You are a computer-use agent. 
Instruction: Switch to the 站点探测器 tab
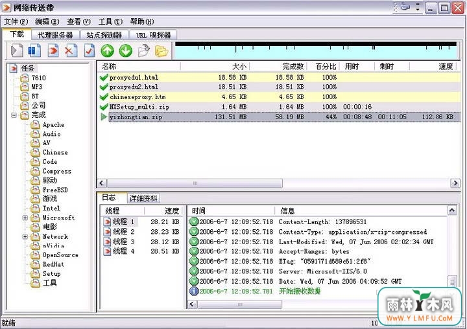coord(104,35)
